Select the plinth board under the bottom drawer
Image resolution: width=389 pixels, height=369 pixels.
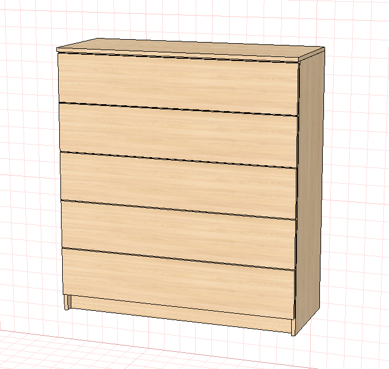tap(181, 314)
